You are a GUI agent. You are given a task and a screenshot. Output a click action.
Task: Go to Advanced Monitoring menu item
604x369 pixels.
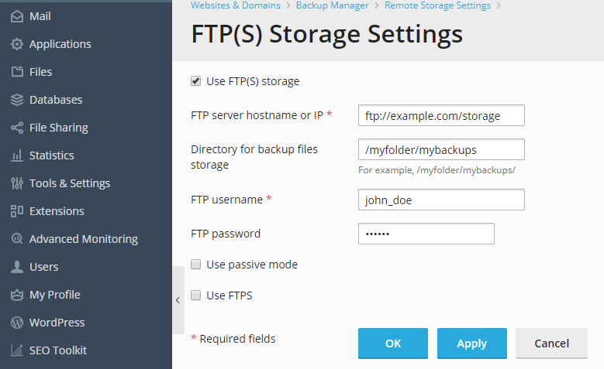click(x=83, y=239)
